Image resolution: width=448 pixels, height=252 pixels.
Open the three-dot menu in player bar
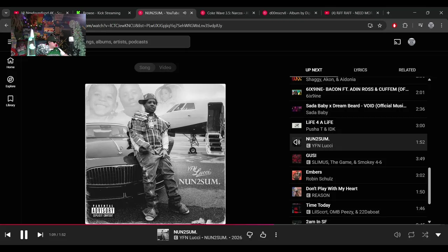pyautogui.click(x=276, y=235)
